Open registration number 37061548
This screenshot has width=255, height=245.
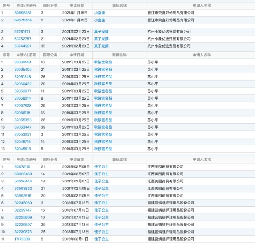pos(23,77)
